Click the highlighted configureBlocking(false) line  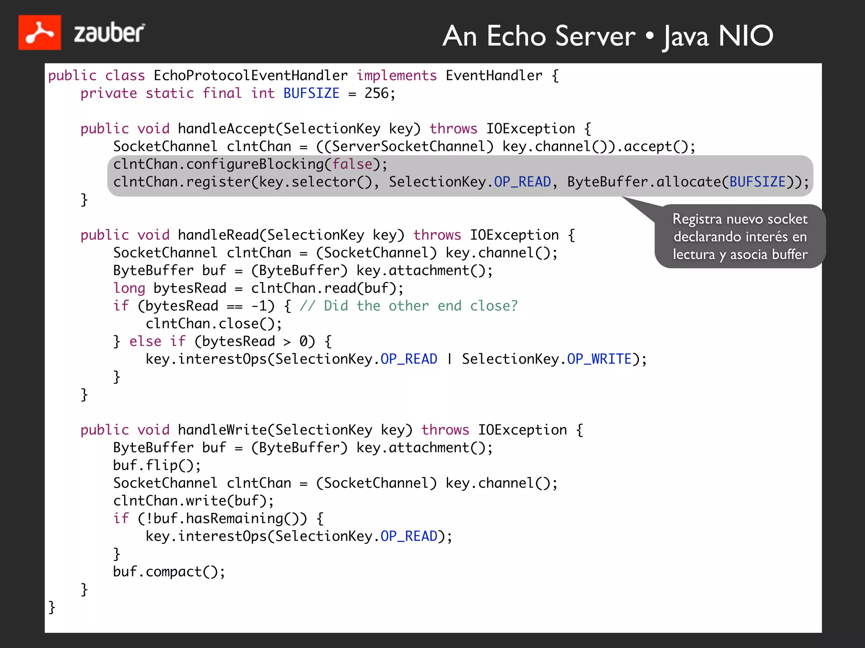(250, 164)
